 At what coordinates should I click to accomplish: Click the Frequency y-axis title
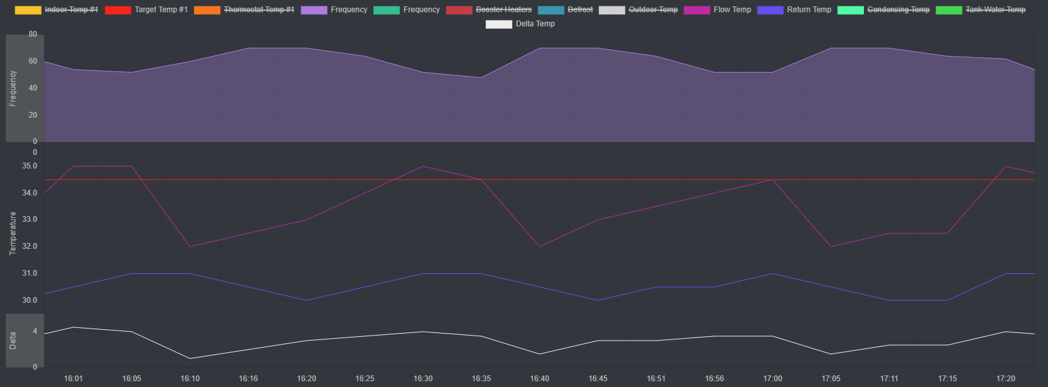coord(13,88)
